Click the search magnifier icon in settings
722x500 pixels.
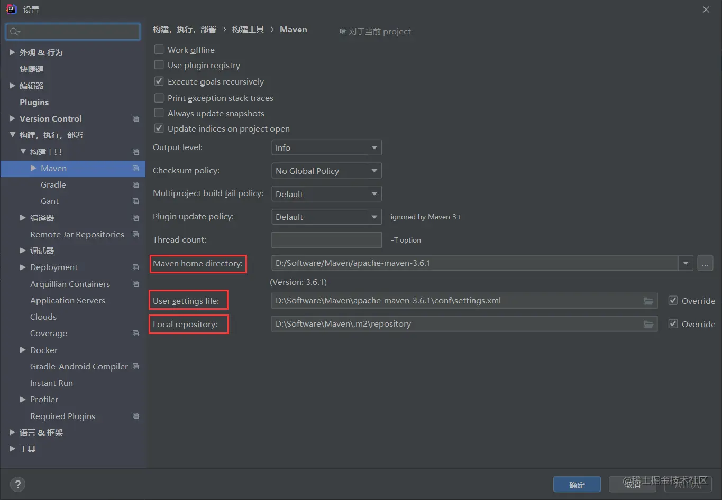(14, 32)
